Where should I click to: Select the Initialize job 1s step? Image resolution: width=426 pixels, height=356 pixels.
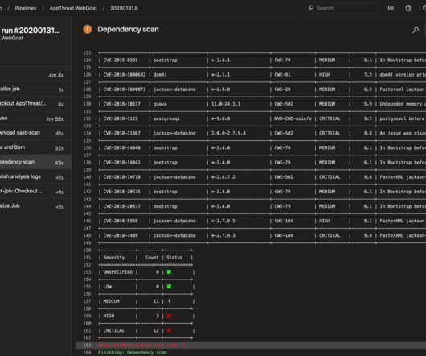tap(35, 89)
